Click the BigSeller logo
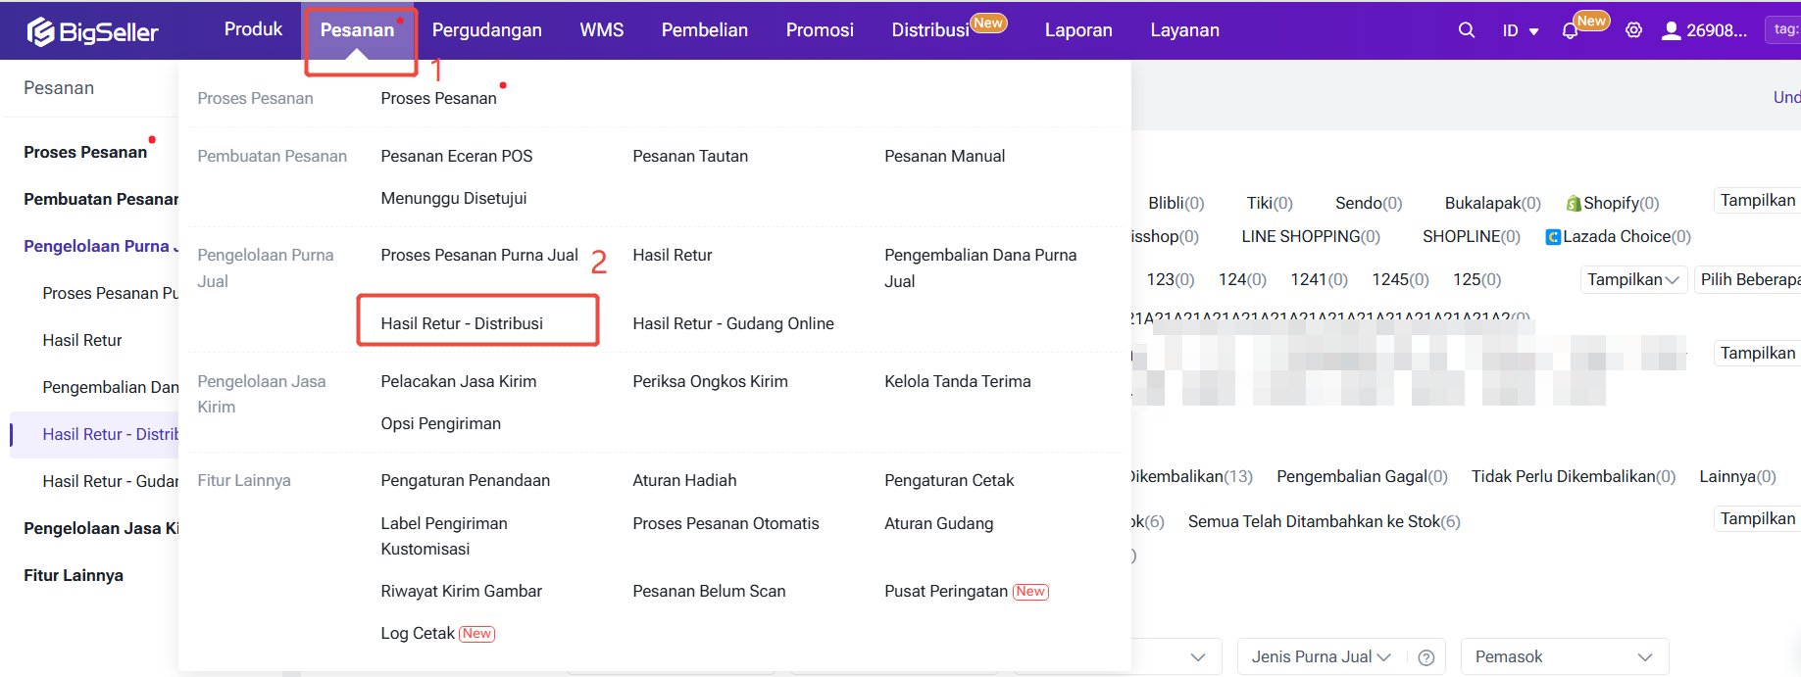Screen dimensions: 1801x677 pos(92,31)
